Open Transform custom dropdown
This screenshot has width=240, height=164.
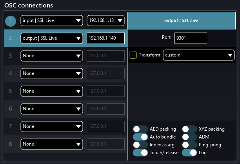point(198,55)
